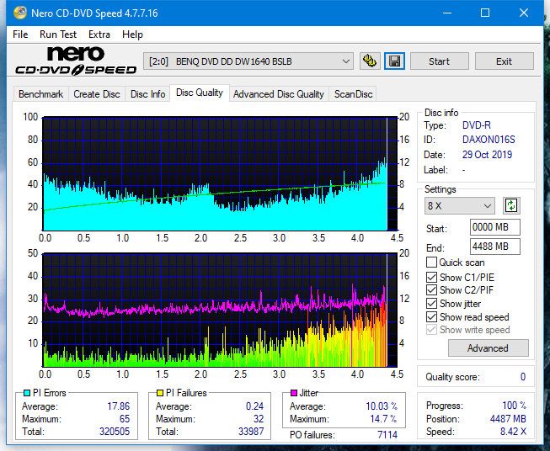Switch to the Benchmark tab
The height and width of the screenshot is (451, 550).
41,94
